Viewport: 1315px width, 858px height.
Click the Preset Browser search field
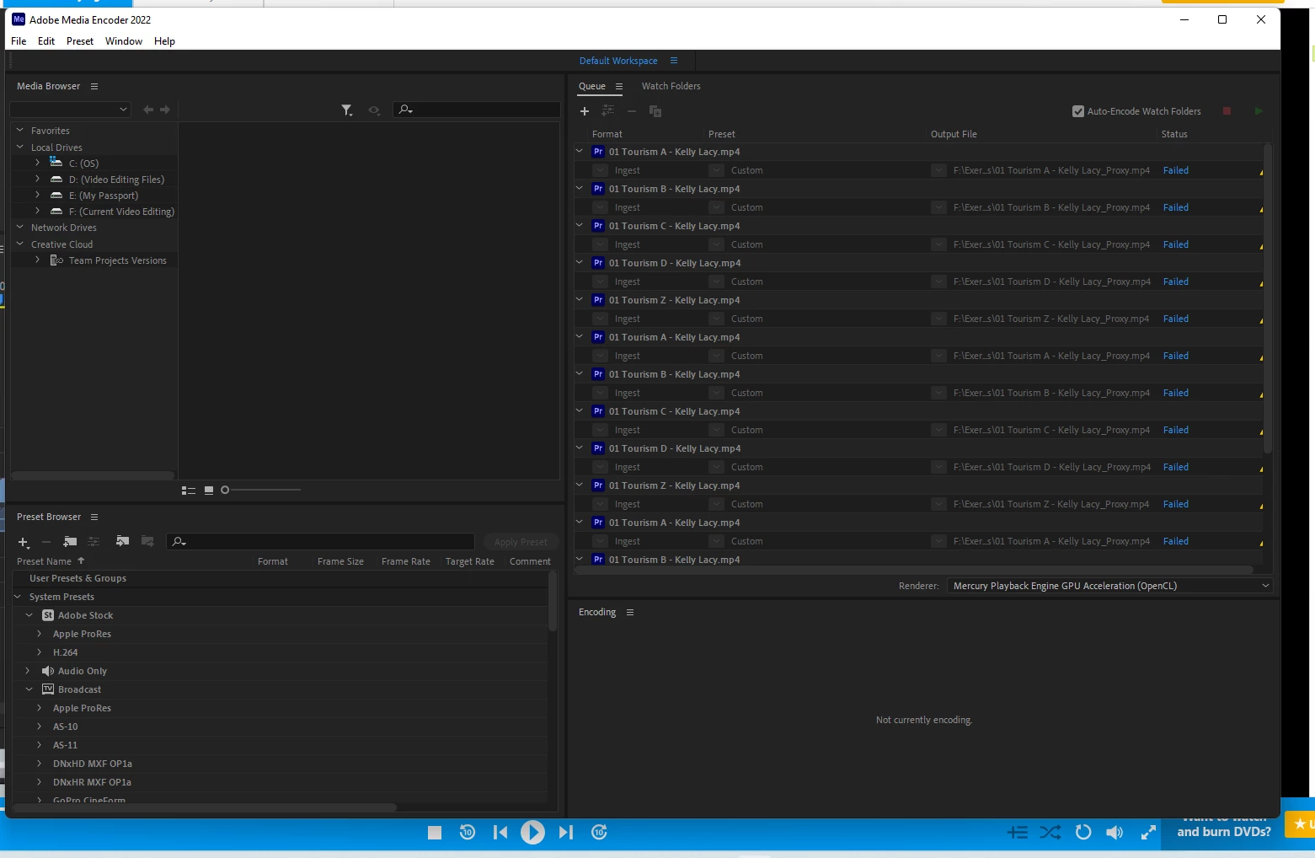coord(321,541)
